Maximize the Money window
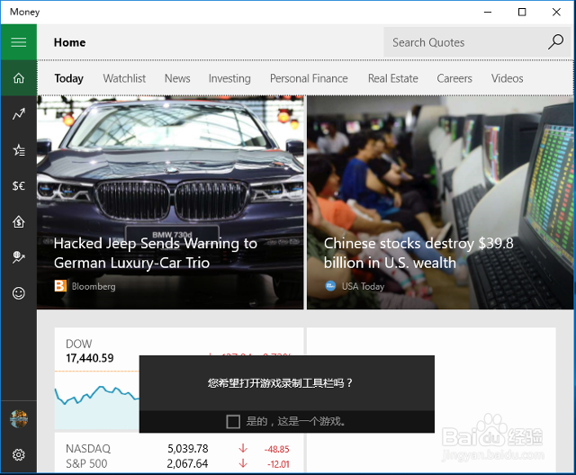Viewport: 576px width, 475px height. (522, 12)
